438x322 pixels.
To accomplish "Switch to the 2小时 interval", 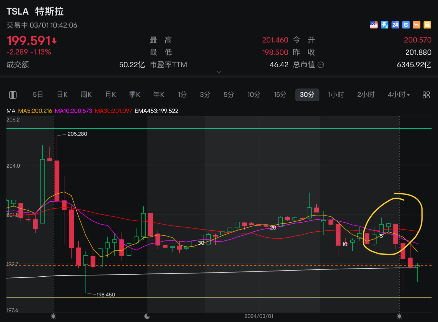I will 366,94.
